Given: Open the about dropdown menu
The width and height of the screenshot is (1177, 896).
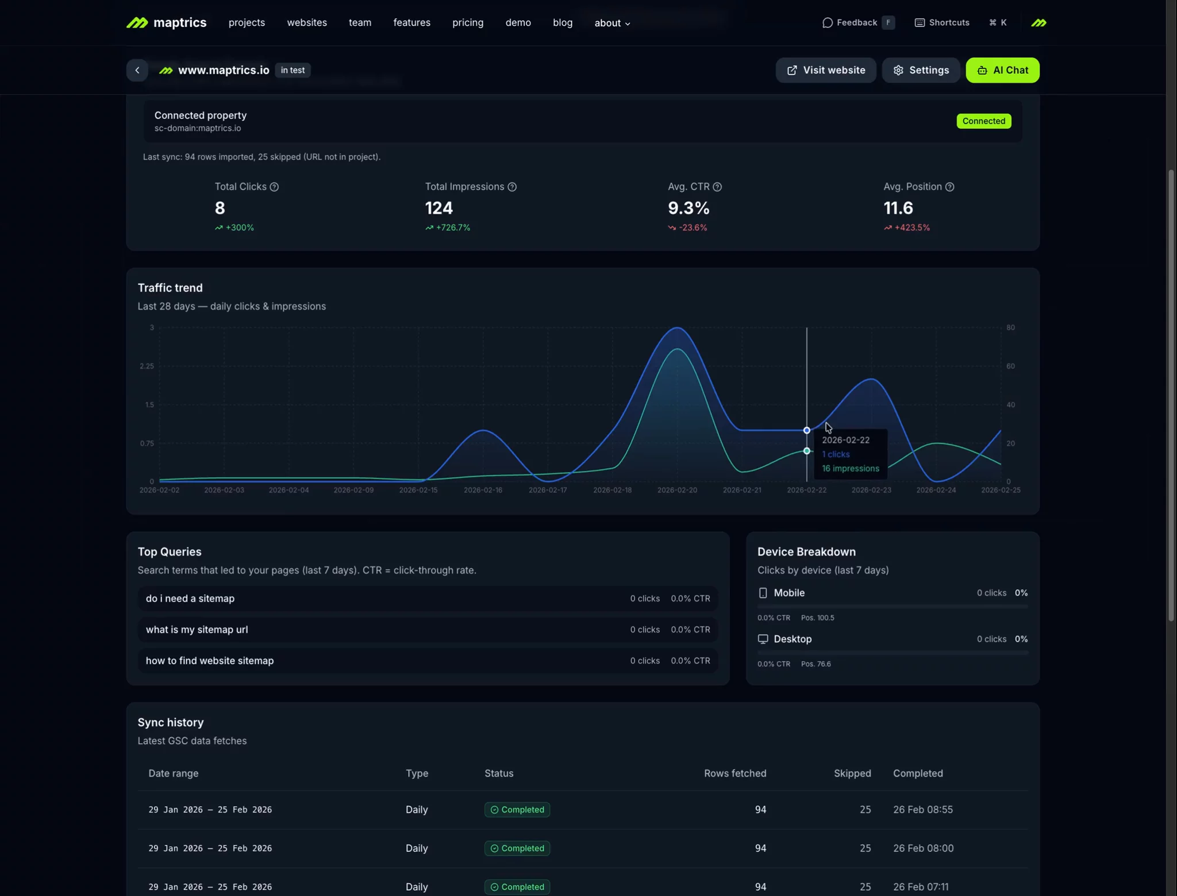Looking at the screenshot, I should [x=612, y=23].
